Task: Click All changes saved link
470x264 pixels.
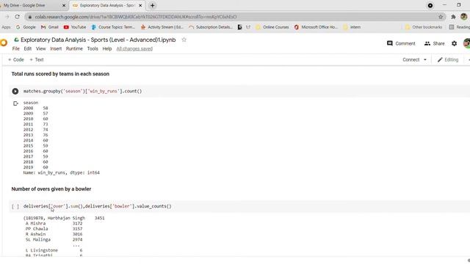Action: [x=134, y=49]
